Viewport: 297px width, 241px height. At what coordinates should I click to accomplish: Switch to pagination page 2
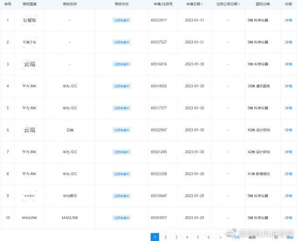tap(166, 237)
